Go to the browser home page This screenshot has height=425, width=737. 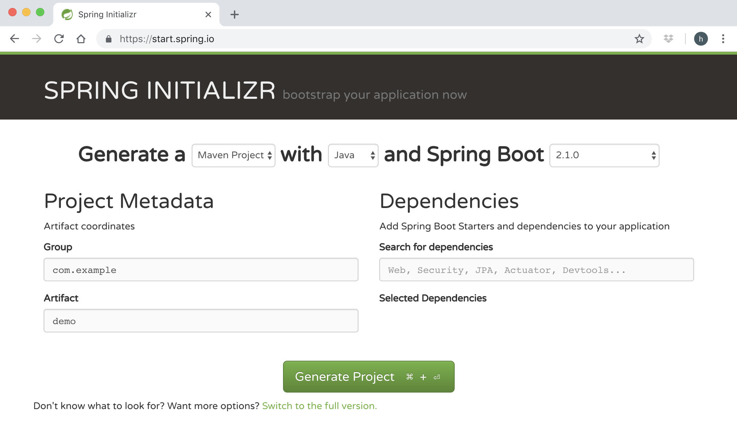pyautogui.click(x=81, y=39)
